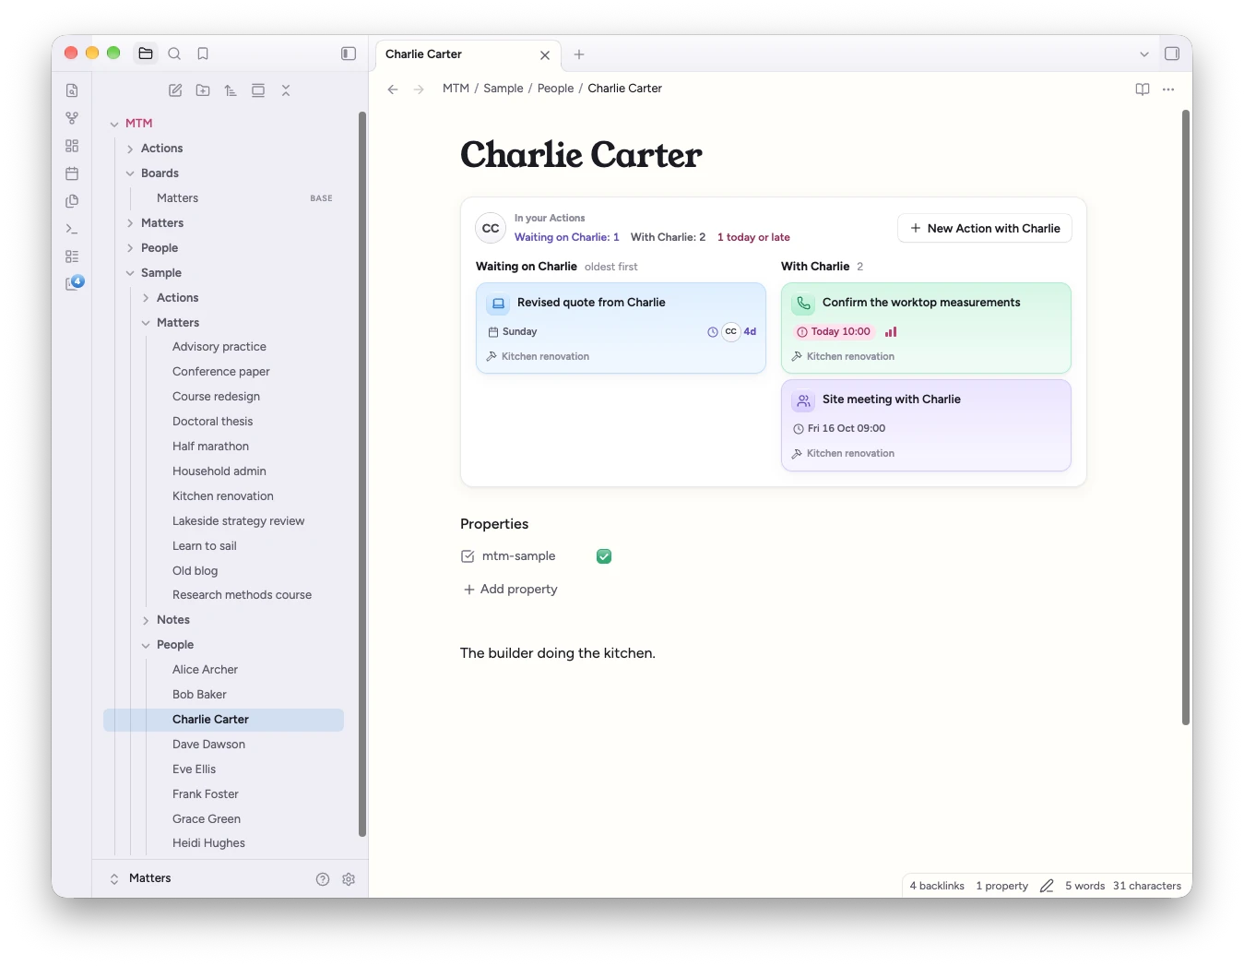
Task: Open settings gear icon
Action: pyautogui.click(x=349, y=879)
